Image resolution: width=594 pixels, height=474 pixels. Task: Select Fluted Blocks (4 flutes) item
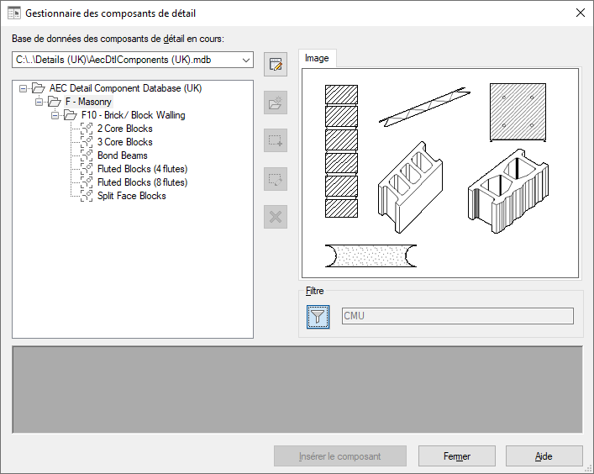(143, 169)
